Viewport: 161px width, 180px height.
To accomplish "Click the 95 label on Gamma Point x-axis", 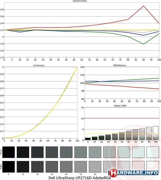I will pyautogui.click(x=151, y=60).
